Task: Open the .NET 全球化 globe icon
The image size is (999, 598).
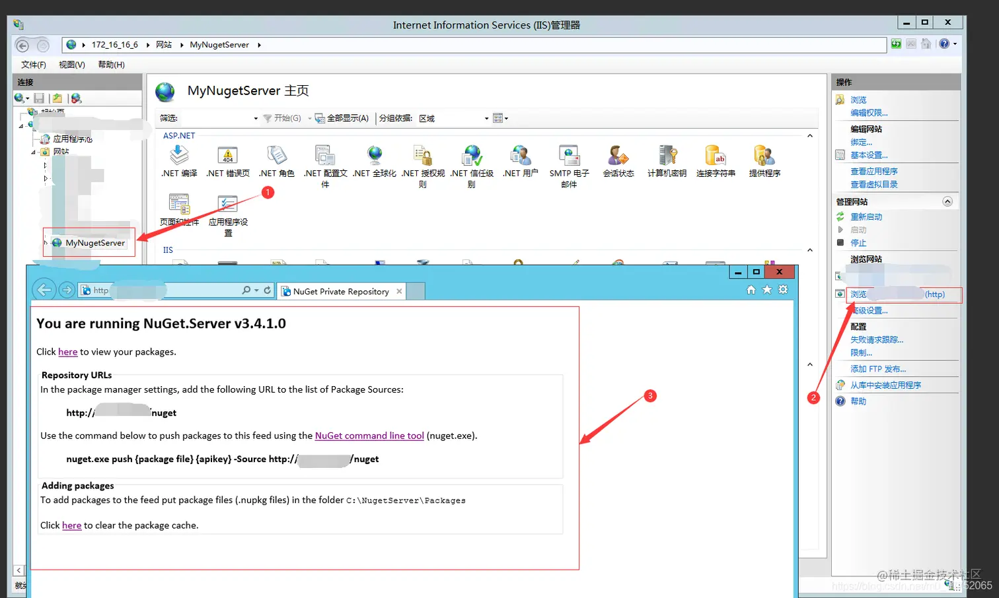Action: (375, 155)
